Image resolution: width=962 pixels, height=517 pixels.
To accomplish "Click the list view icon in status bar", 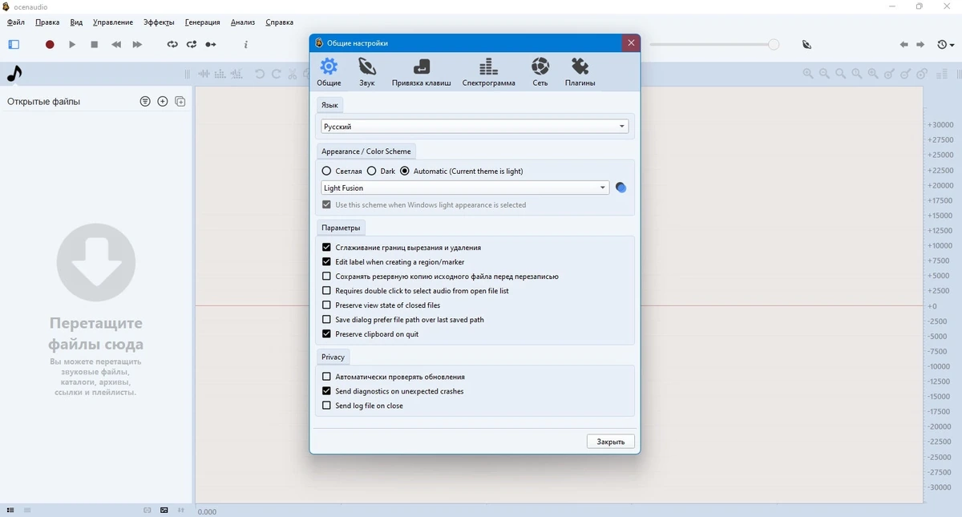I will coord(11,511).
